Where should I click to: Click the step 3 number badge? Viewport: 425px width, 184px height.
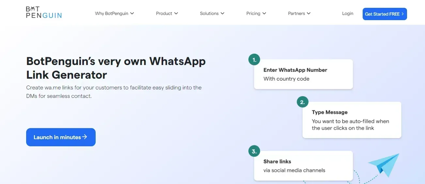[x=254, y=151]
